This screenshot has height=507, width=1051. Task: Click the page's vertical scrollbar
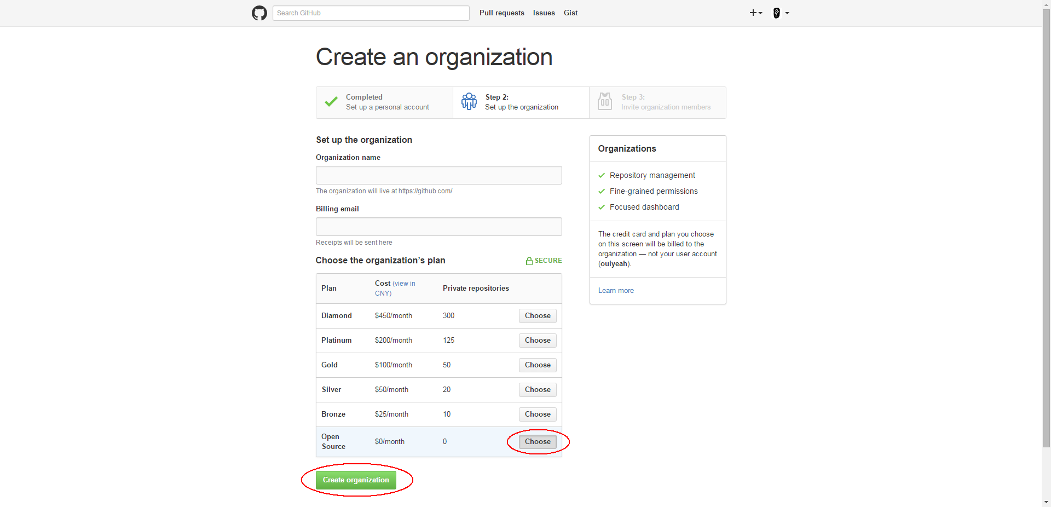click(x=1047, y=228)
